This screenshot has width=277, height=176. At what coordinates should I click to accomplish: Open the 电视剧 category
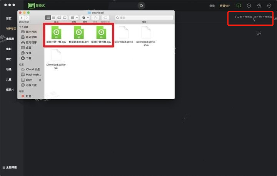[x=10, y=39]
